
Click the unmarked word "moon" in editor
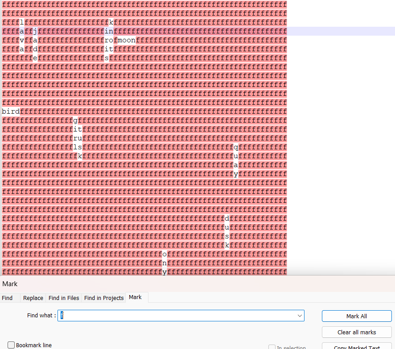coord(127,40)
